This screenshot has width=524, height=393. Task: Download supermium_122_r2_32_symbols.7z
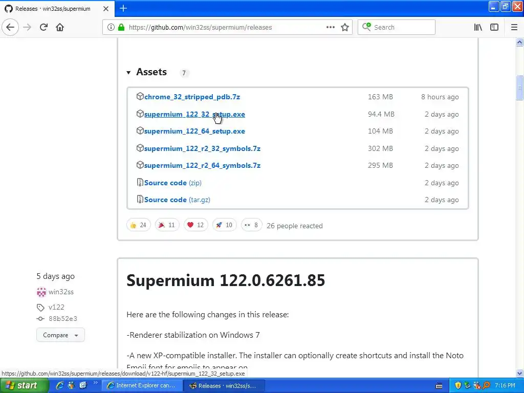[202, 149]
